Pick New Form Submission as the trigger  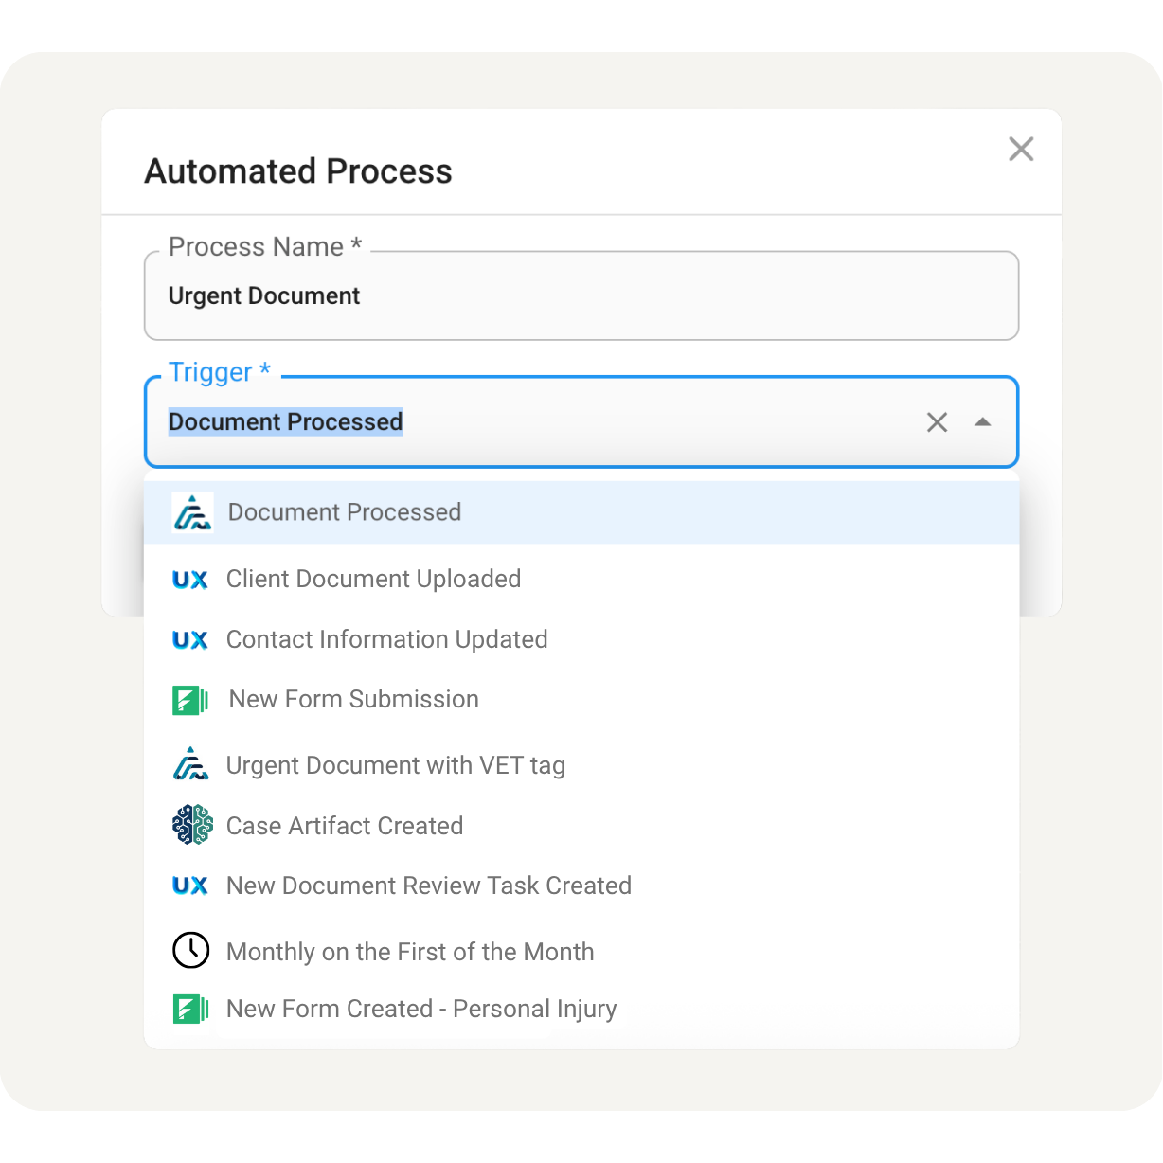353,700
